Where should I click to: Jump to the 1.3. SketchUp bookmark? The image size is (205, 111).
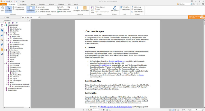pos(14,31)
